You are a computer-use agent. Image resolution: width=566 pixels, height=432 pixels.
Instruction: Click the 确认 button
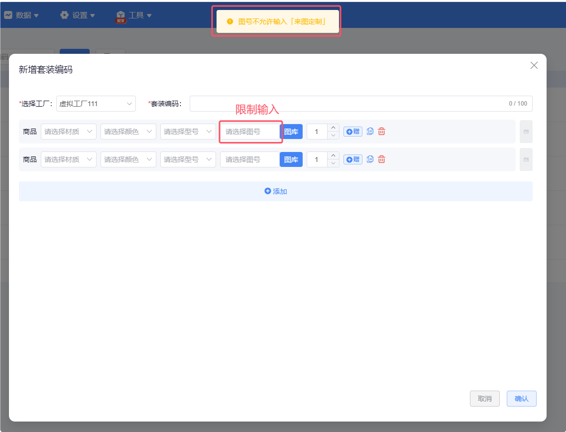(x=522, y=399)
